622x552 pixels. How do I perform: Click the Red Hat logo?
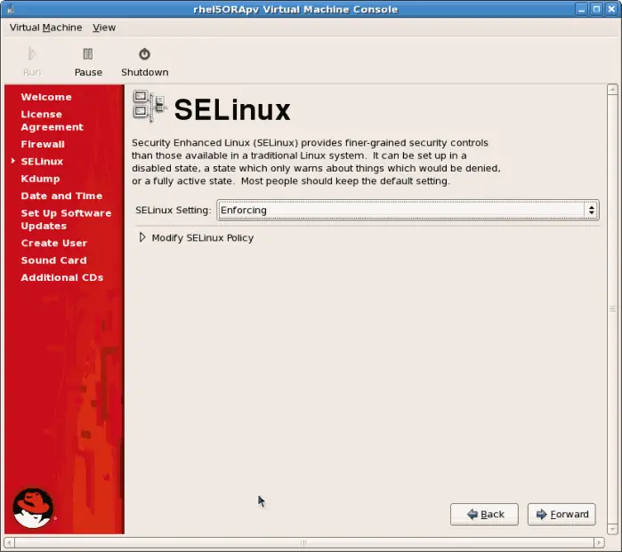tap(33, 508)
